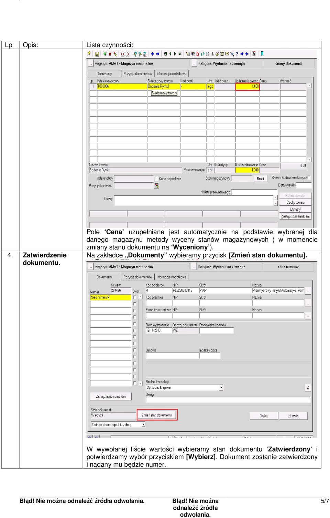
Task: Click the Etykiety button
Action: (295, 210)
